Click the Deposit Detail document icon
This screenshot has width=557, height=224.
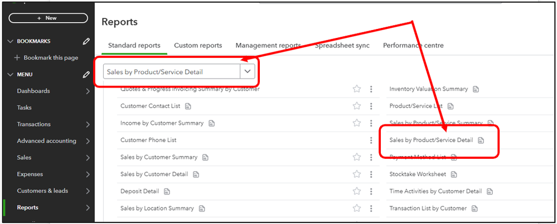point(167,191)
